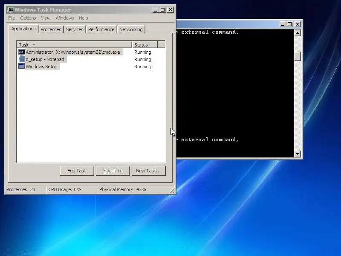Screen dimensions: 341x256
Task: Sort by the Task column header
Action: click(x=74, y=45)
